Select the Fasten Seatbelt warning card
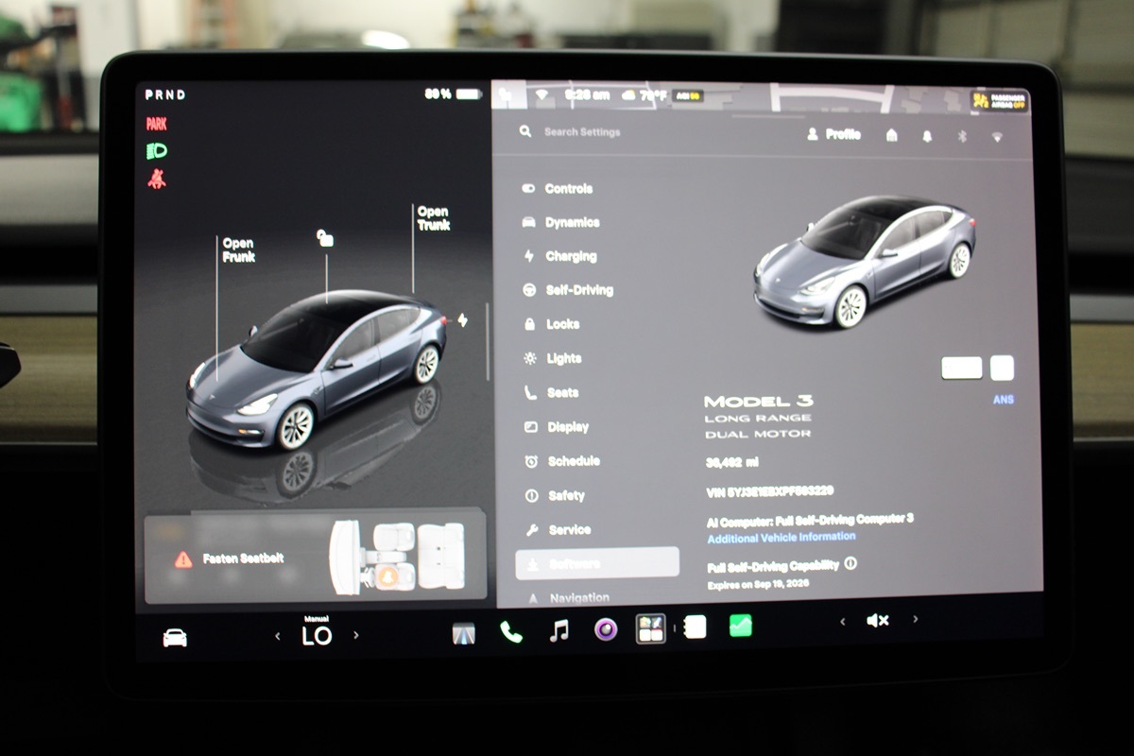Image resolution: width=1134 pixels, height=756 pixels. point(315,558)
